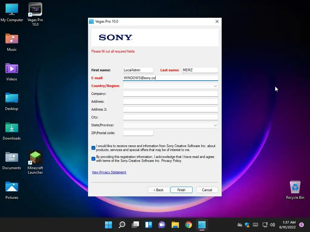Click the E-mail input field
310x232 pixels.
(170, 78)
